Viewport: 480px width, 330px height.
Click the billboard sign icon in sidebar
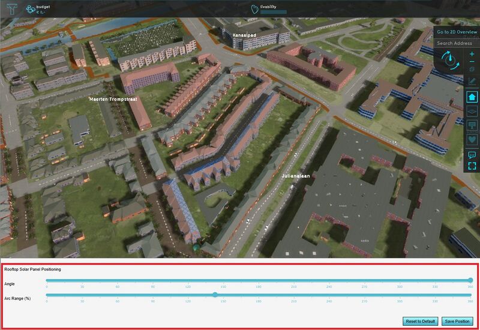(472, 125)
